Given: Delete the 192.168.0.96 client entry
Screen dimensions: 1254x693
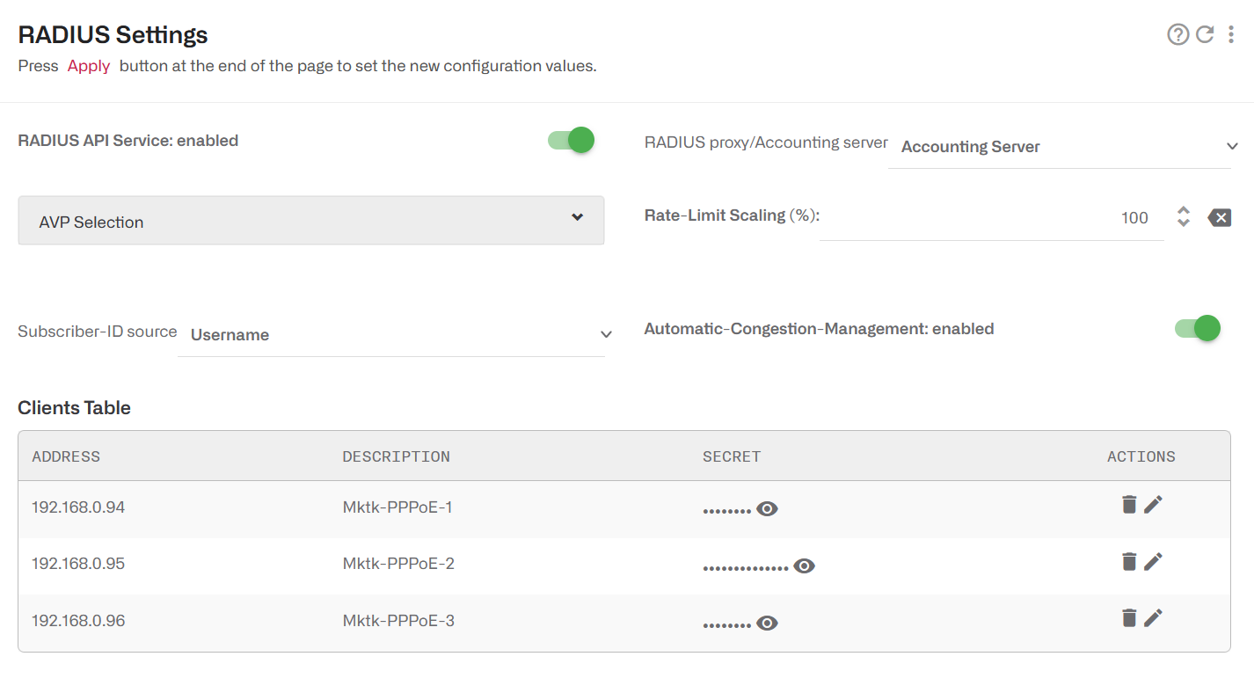Looking at the screenshot, I should pyautogui.click(x=1129, y=618).
